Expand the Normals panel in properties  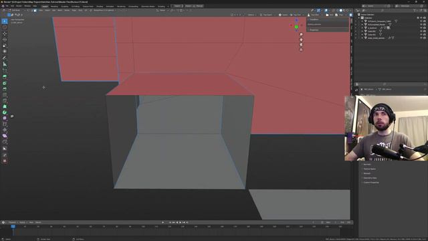coord(367,165)
